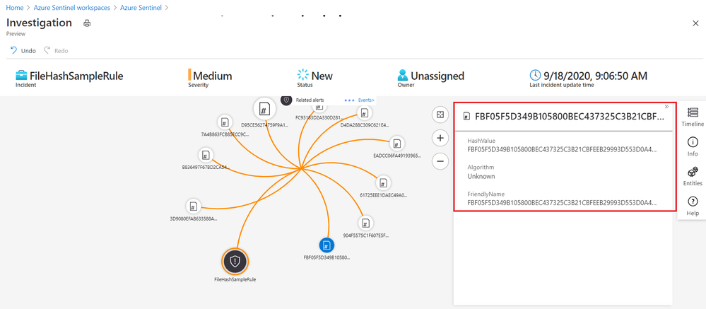The image size is (706, 309).
Task: Click the Related alerts shield icon
Action: [x=286, y=100]
